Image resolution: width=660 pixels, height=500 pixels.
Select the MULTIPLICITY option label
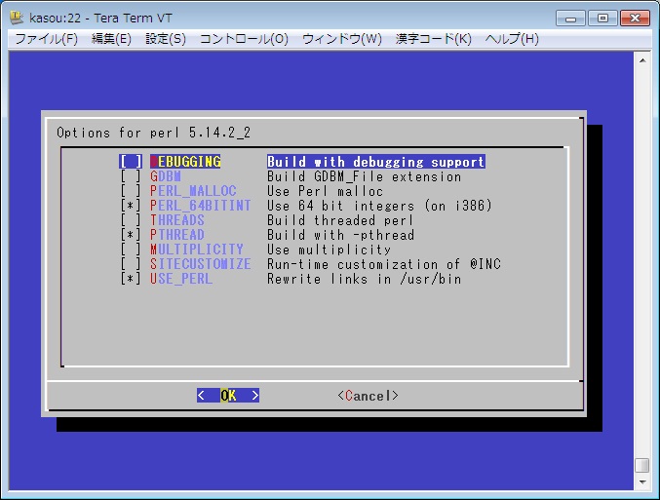[197, 250]
